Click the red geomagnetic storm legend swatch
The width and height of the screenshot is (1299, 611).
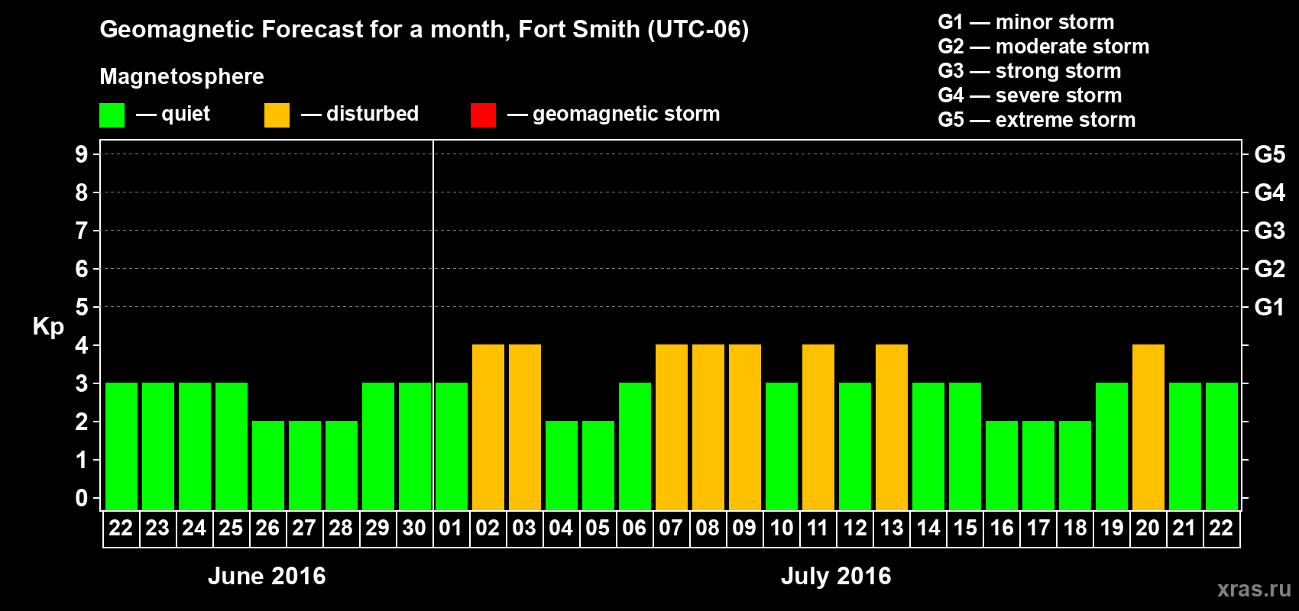click(484, 115)
